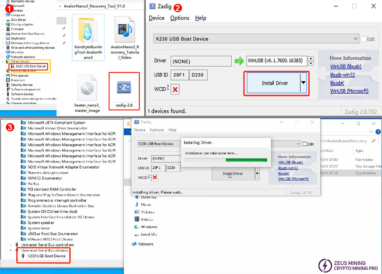
Task: Open Music folder in sidebar
Action: (x=146, y=204)
